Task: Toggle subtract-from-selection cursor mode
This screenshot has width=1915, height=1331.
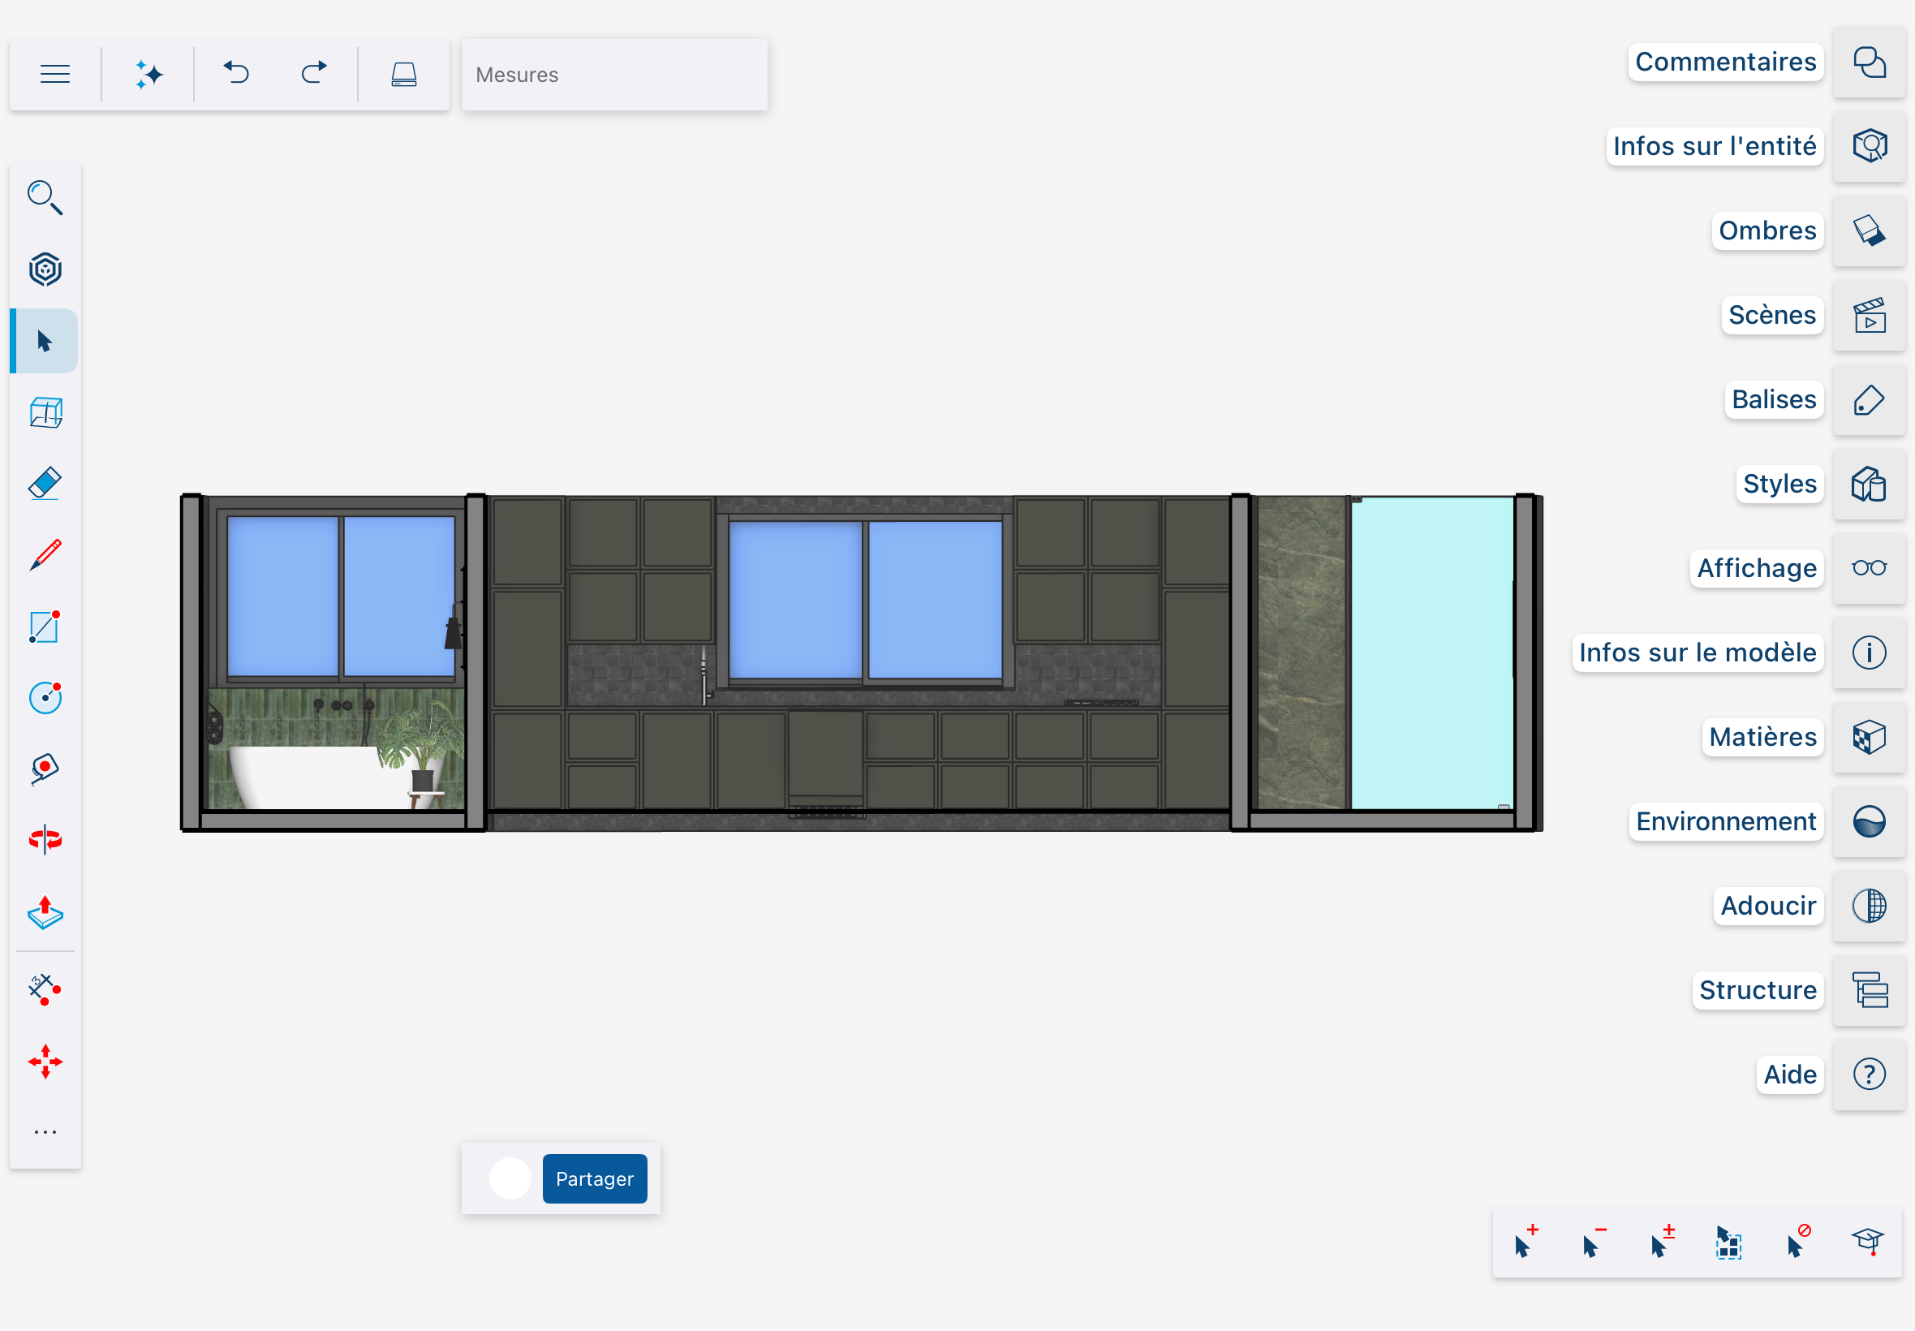Action: [1593, 1242]
